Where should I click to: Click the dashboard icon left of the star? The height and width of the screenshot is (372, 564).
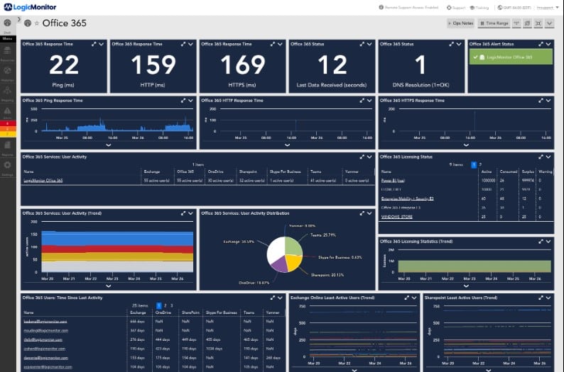(28, 23)
